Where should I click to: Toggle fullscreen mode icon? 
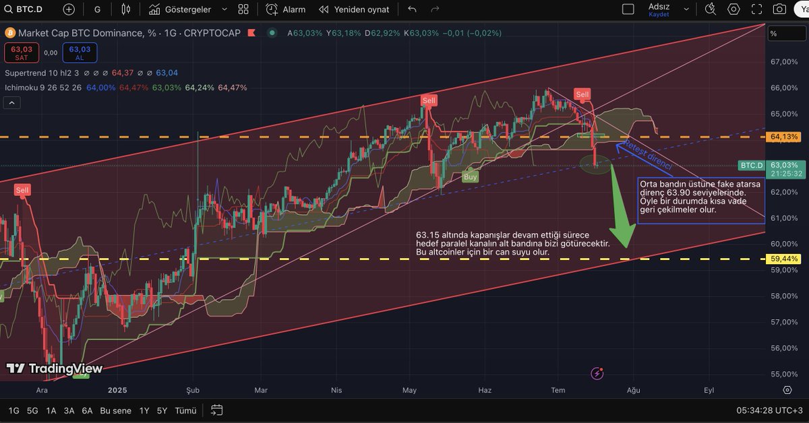tap(756, 9)
